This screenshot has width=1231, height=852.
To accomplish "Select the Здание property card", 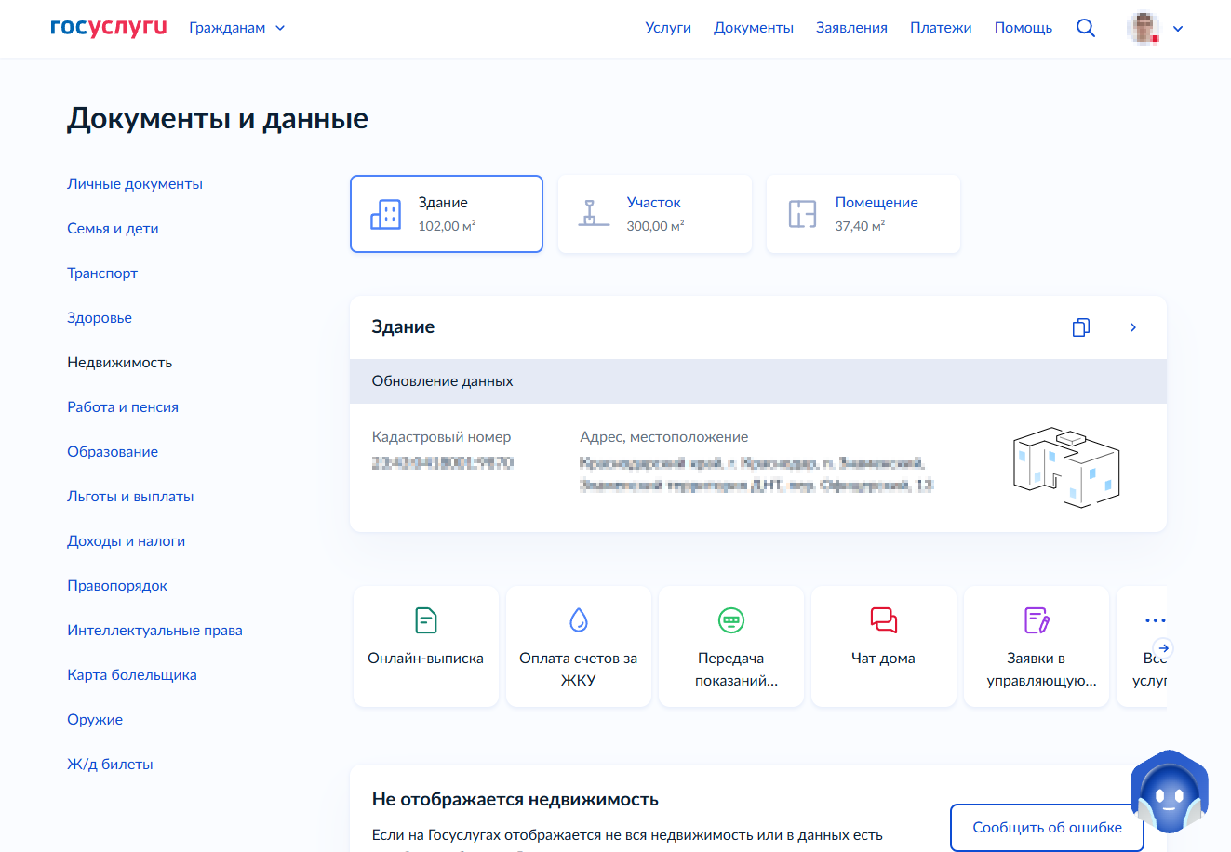I will coord(447,214).
